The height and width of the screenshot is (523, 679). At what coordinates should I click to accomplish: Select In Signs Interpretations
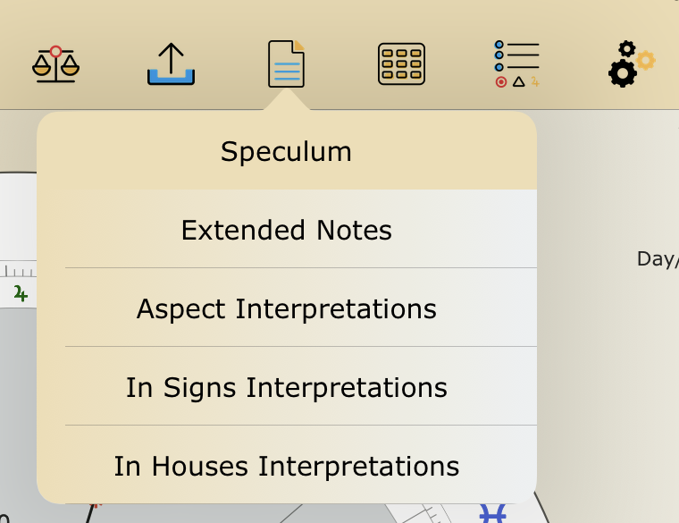coord(286,388)
